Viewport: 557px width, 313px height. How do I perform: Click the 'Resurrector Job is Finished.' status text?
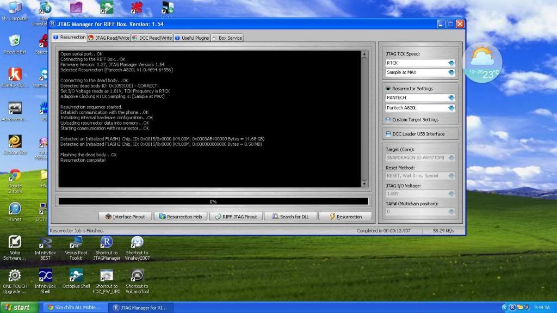[x=77, y=230]
